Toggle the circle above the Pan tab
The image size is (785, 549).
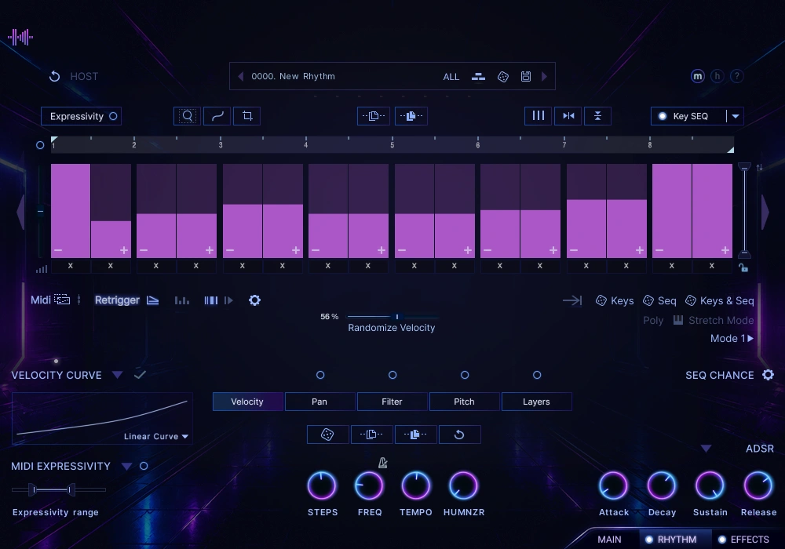[320, 375]
